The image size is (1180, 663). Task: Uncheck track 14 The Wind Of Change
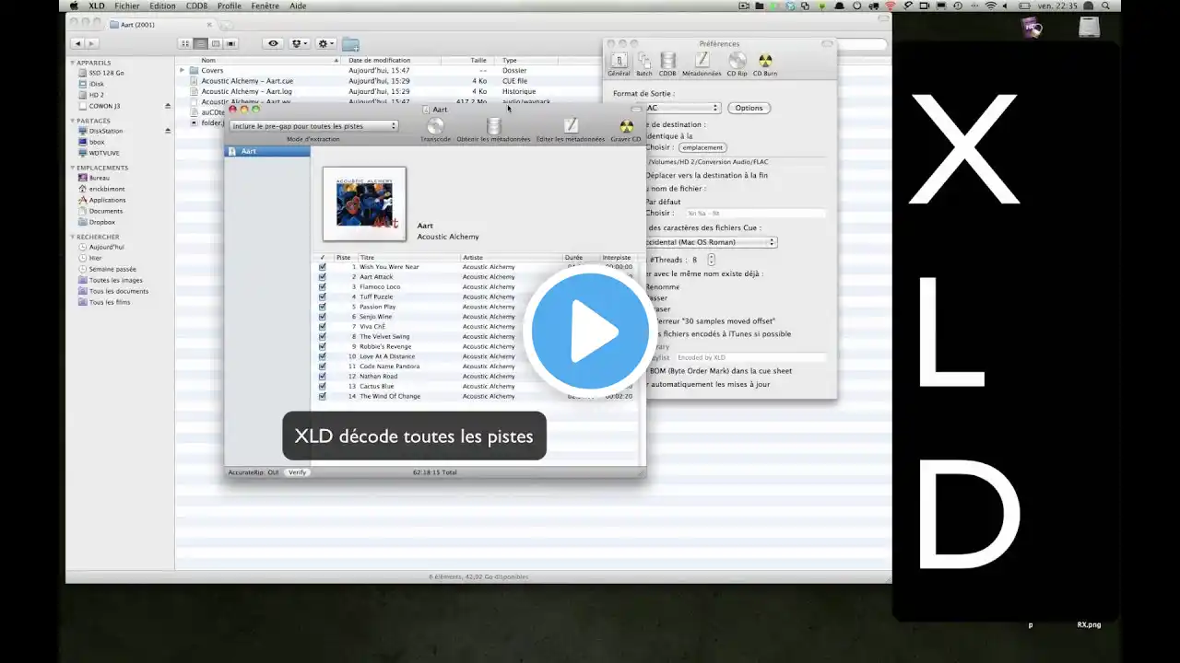[x=323, y=396]
